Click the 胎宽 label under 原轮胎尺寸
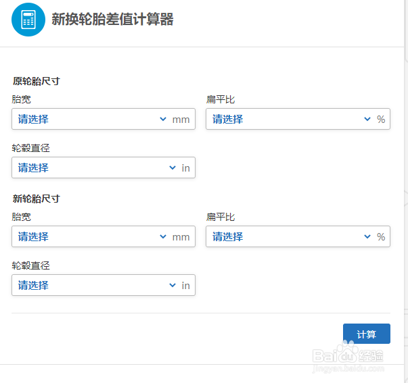Screen dimensions: 408x383 click(x=22, y=99)
